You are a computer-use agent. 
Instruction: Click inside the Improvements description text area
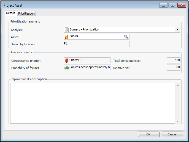tap(93, 103)
